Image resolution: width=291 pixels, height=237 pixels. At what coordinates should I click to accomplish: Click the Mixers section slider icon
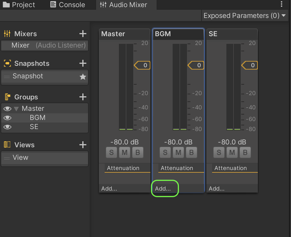coord(7,34)
